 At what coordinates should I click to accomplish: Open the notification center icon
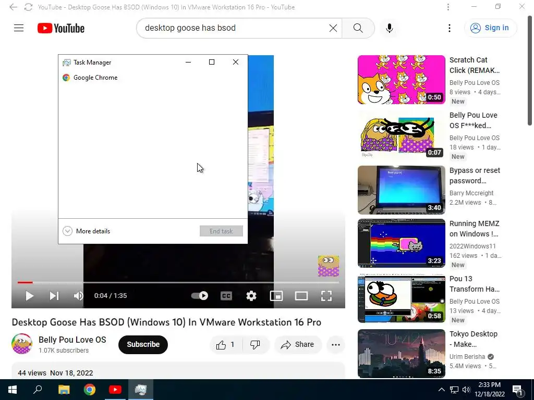click(517, 390)
